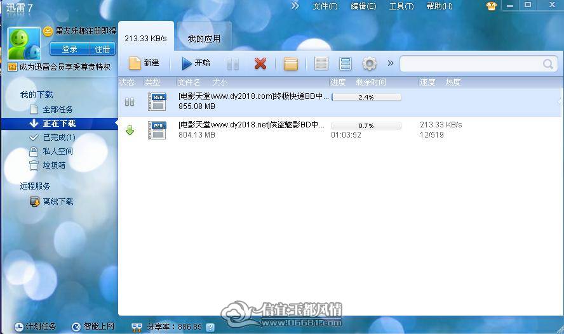564x334 pixels.
Task: Open 已完成(1) in the sidebar
Action: pyautogui.click(x=59, y=138)
